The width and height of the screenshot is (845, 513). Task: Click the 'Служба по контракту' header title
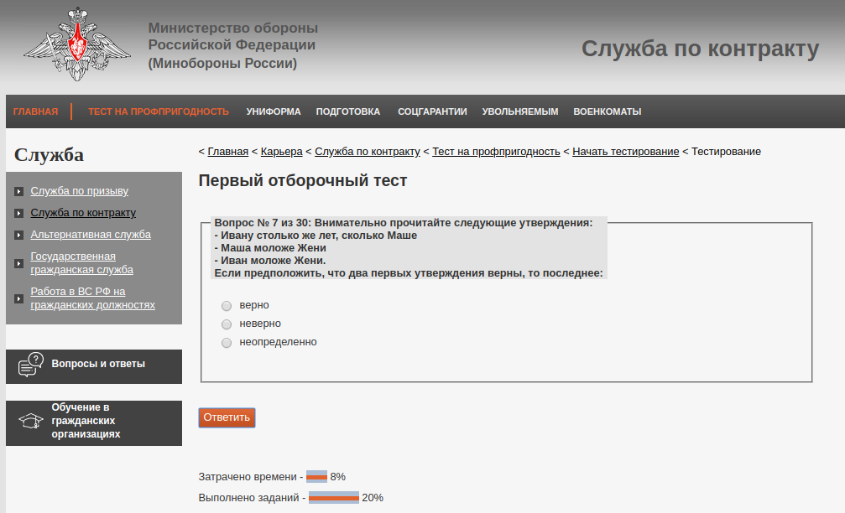pyautogui.click(x=700, y=49)
